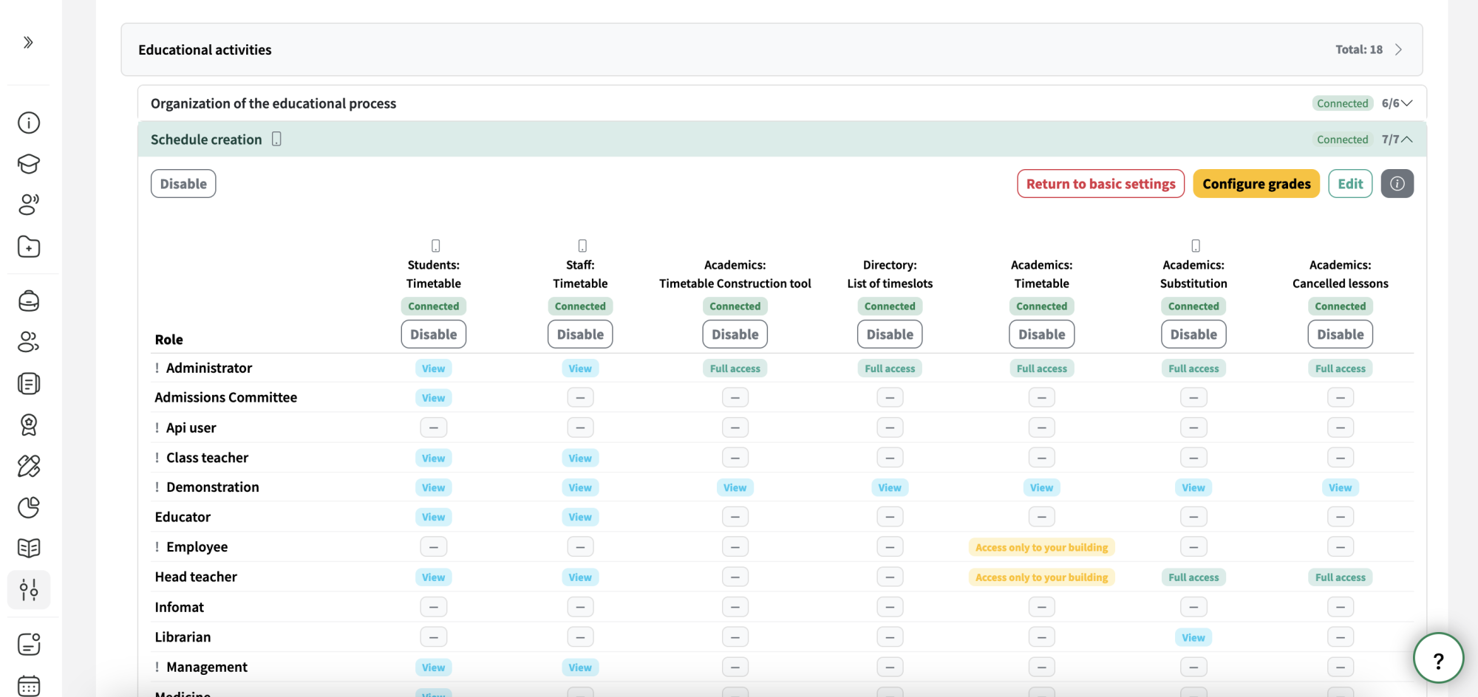Click the gray info button beside Edit
Image resolution: width=1478 pixels, height=697 pixels.
(x=1397, y=184)
